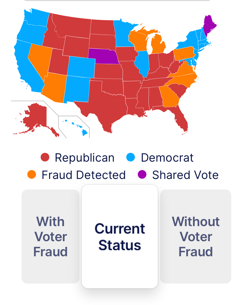This screenshot has height=305, width=241.
Task: Select the With Voter Fraud tab
Action: pyautogui.click(x=50, y=236)
